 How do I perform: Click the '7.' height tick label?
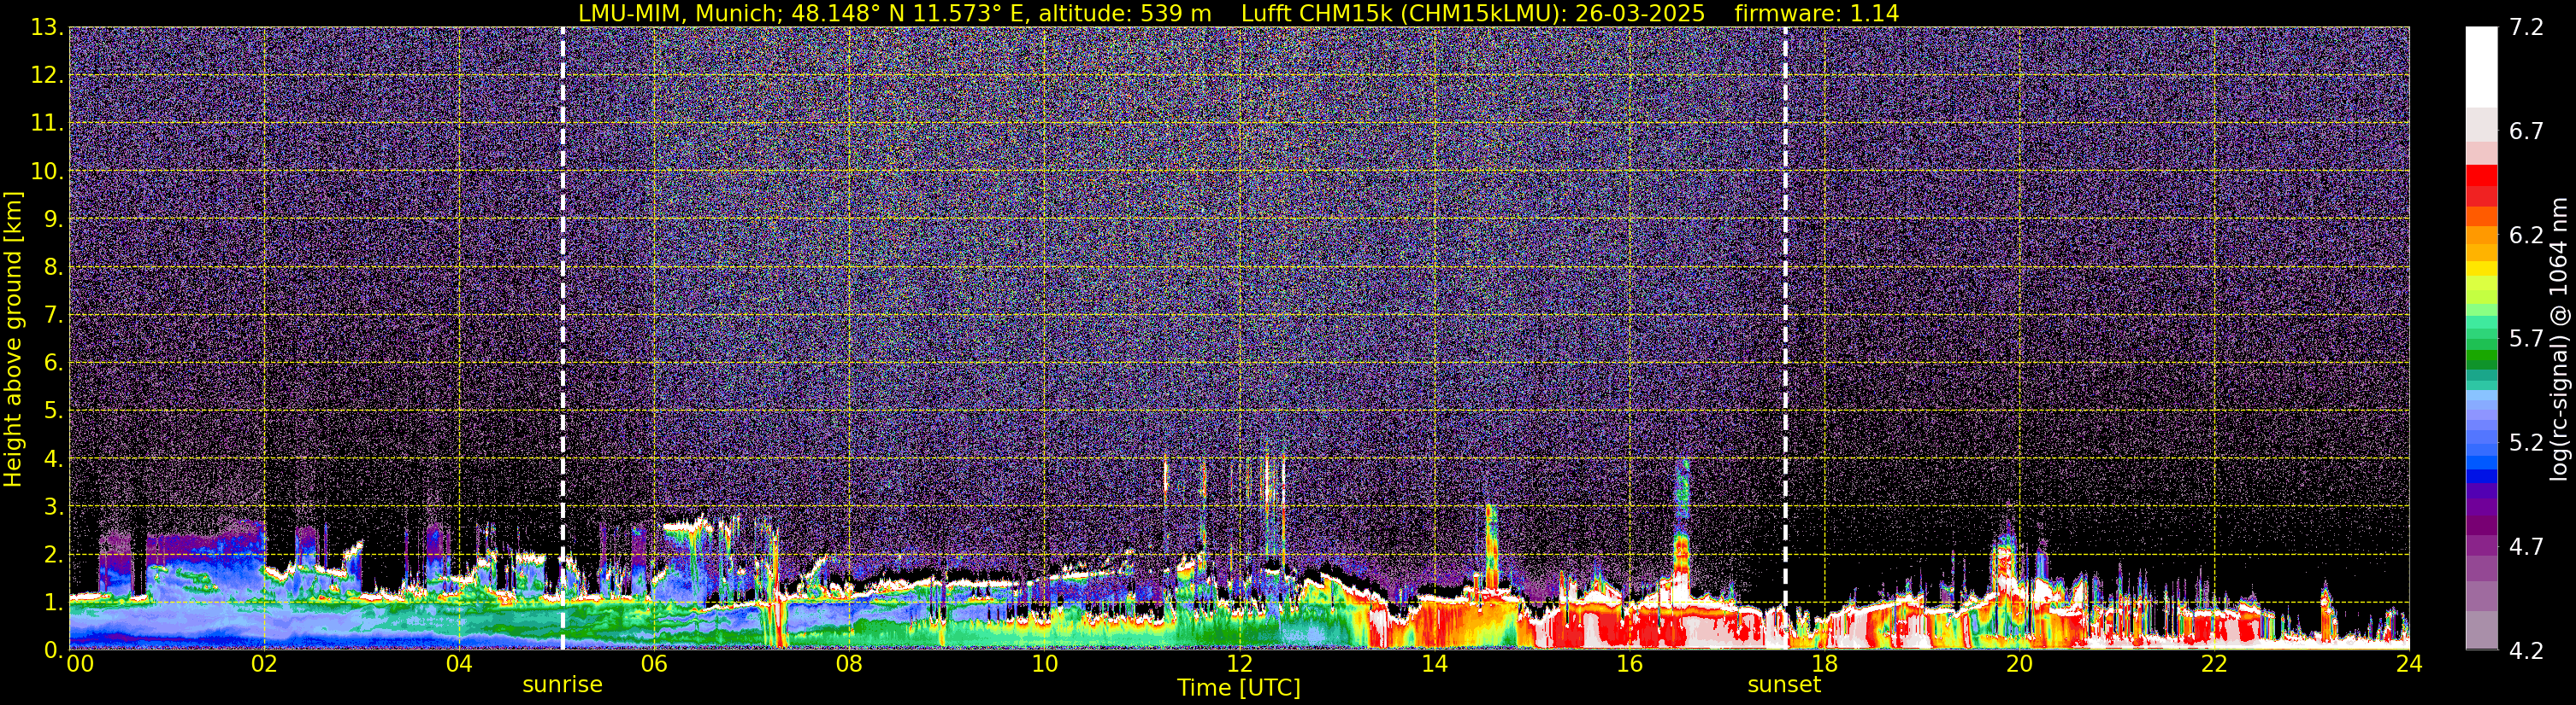pyautogui.click(x=52, y=315)
